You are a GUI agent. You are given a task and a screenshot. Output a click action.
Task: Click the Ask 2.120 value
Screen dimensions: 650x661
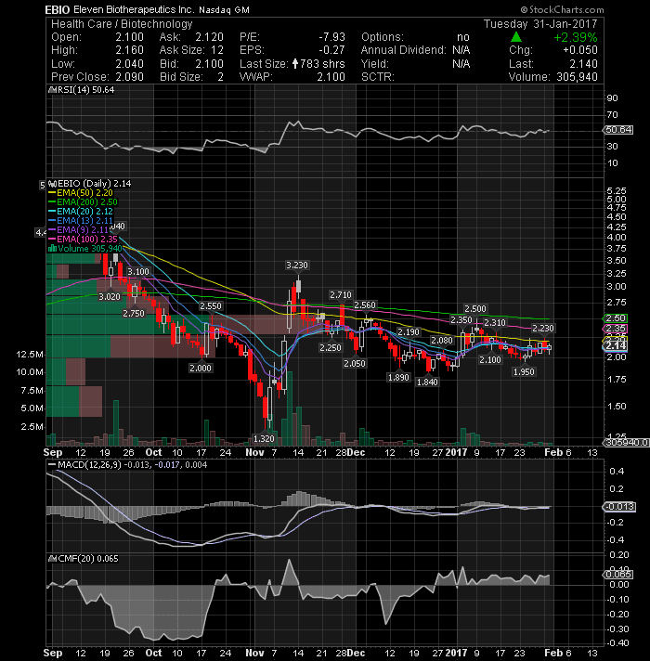(210, 37)
